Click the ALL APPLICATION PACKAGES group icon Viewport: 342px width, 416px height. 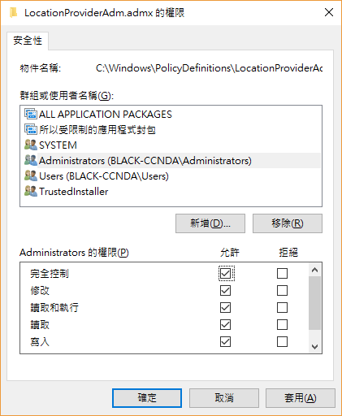pos(31,114)
